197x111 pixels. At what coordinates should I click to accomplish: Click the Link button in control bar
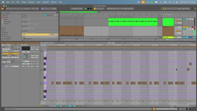point(9,9)
